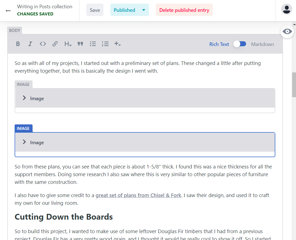Image resolution: width=296 pixels, height=240 pixels.
Task: Insert a blockquote
Action: (80, 44)
